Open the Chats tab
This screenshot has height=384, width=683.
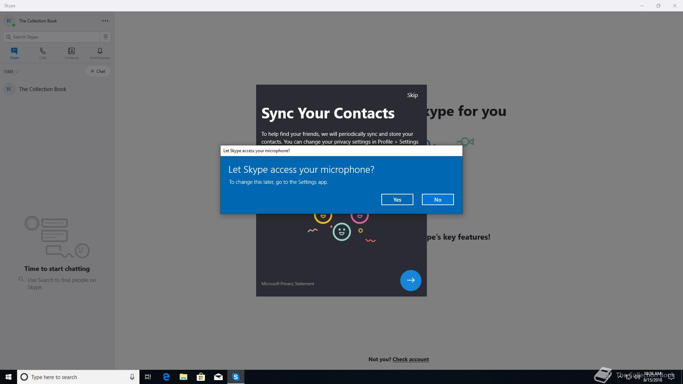coord(14,53)
